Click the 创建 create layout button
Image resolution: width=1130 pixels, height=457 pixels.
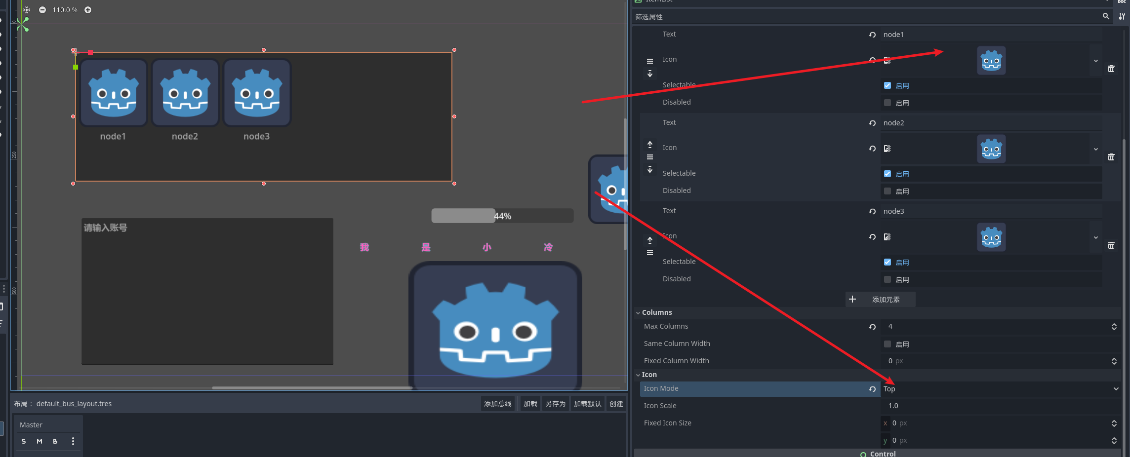[x=616, y=404]
